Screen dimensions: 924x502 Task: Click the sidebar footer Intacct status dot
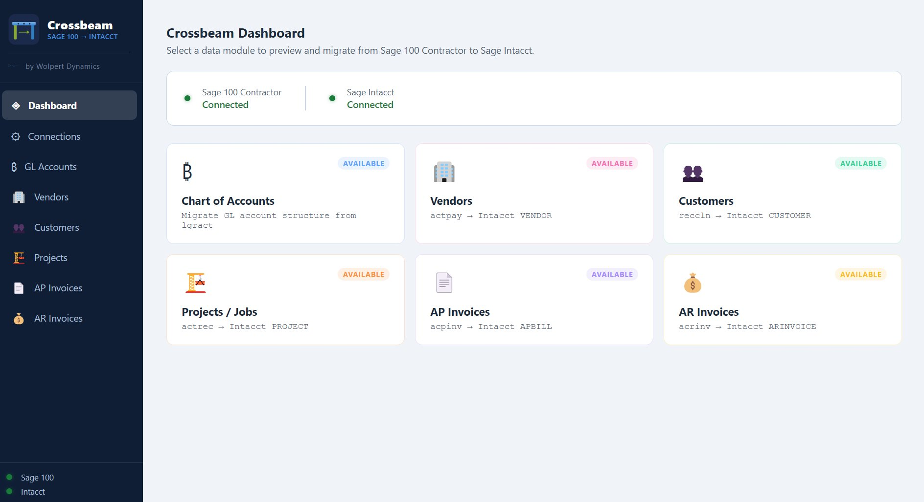point(9,491)
